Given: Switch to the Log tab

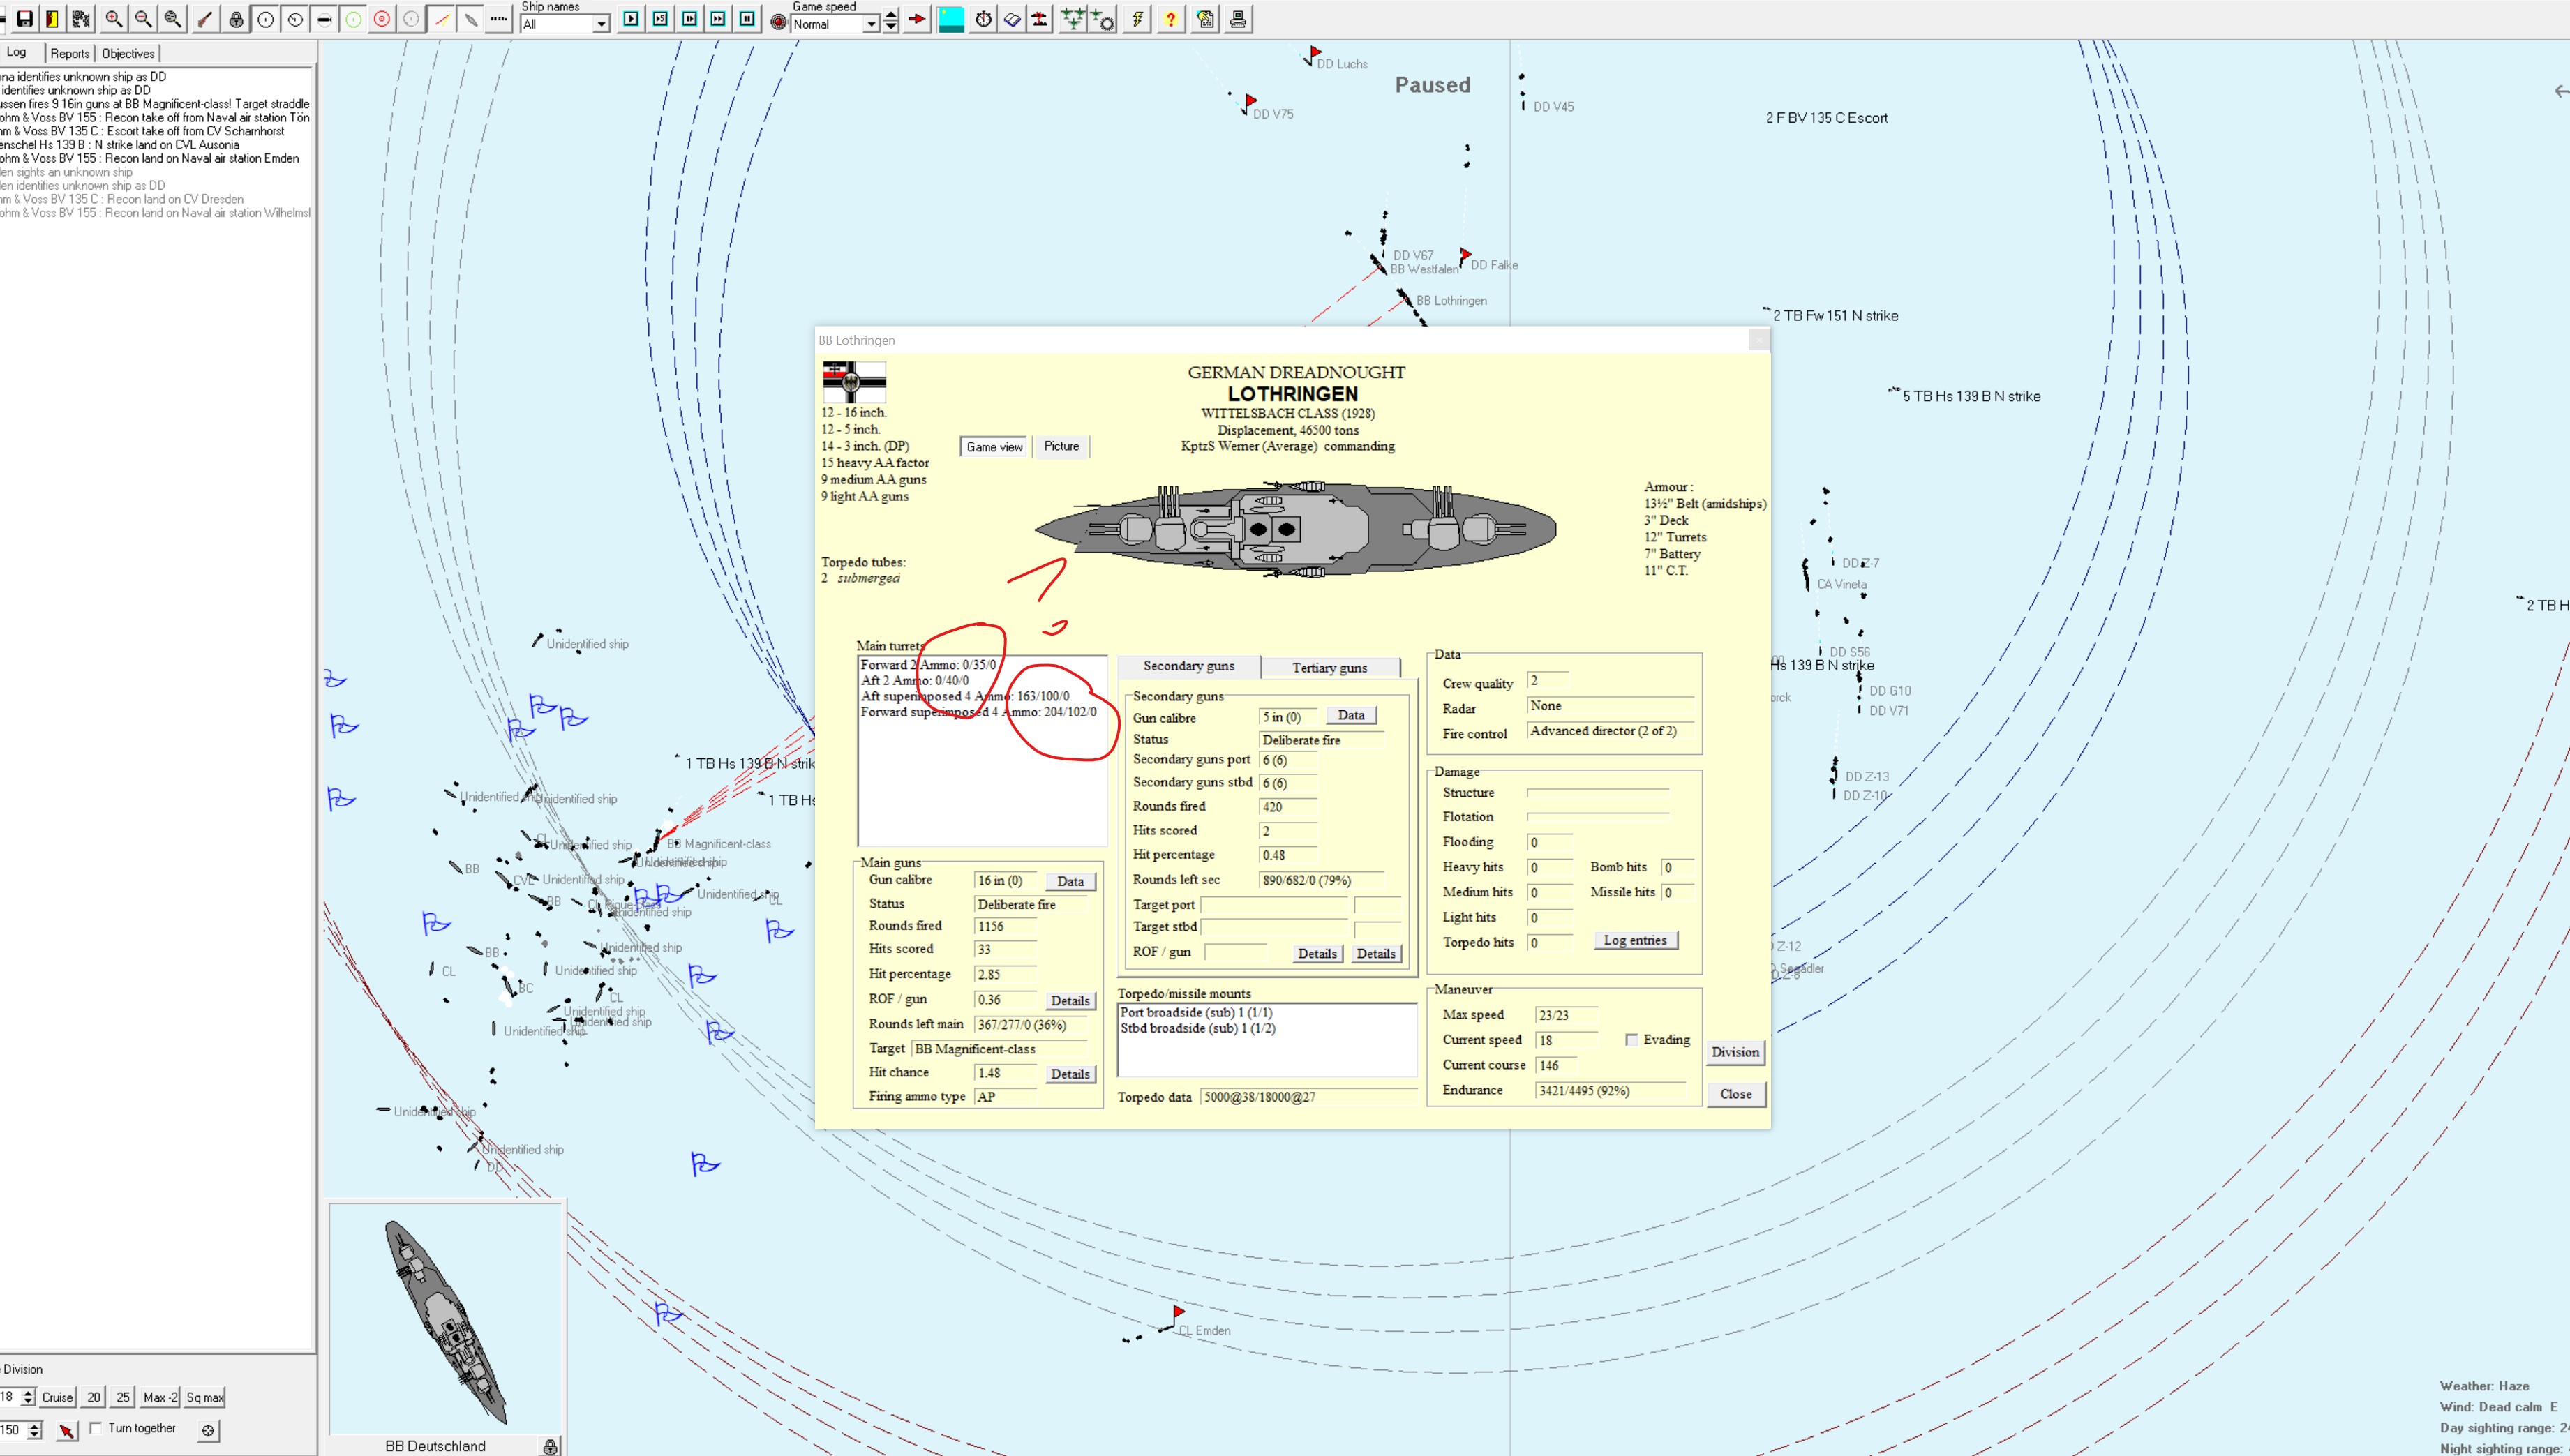Looking at the screenshot, I should pyautogui.click(x=17, y=52).
